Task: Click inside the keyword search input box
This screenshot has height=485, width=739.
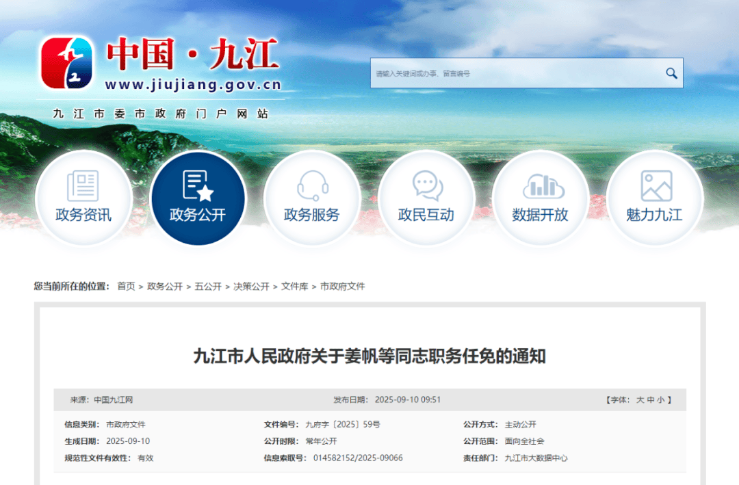Action: click(506, 73)
